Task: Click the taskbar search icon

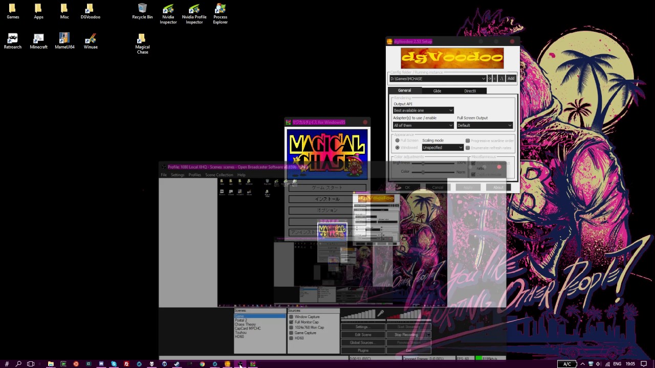Action: click(x=18, y=364)
